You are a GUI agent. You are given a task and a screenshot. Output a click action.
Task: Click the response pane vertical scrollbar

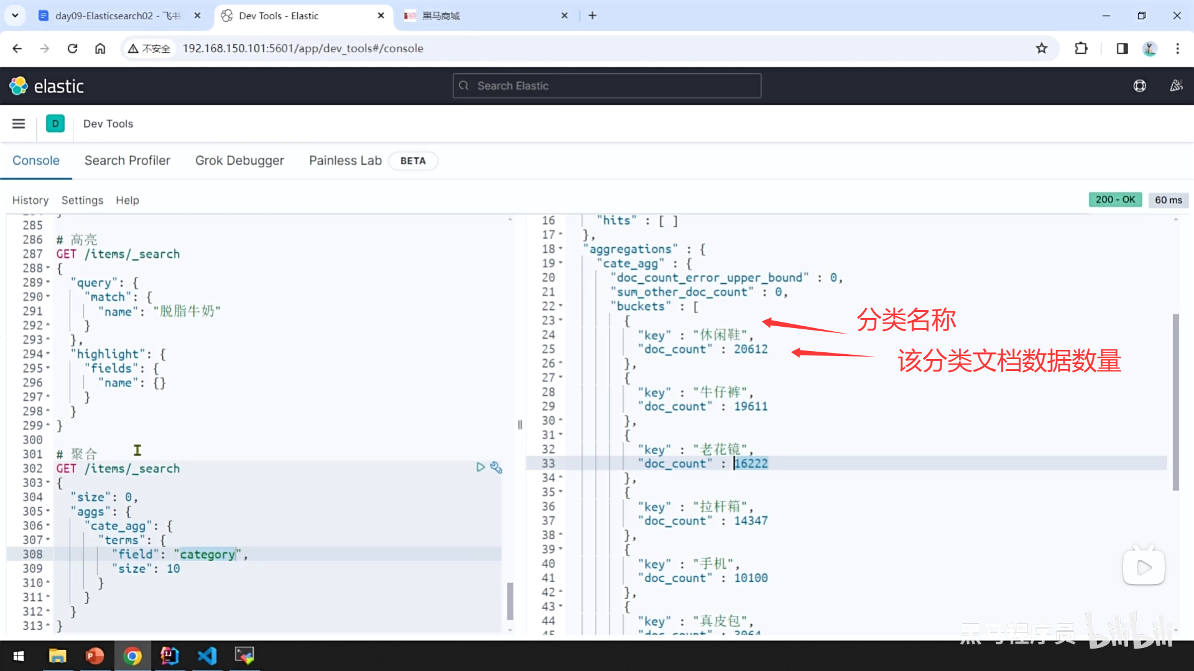pyautogui.click(x=1175, y=402)
